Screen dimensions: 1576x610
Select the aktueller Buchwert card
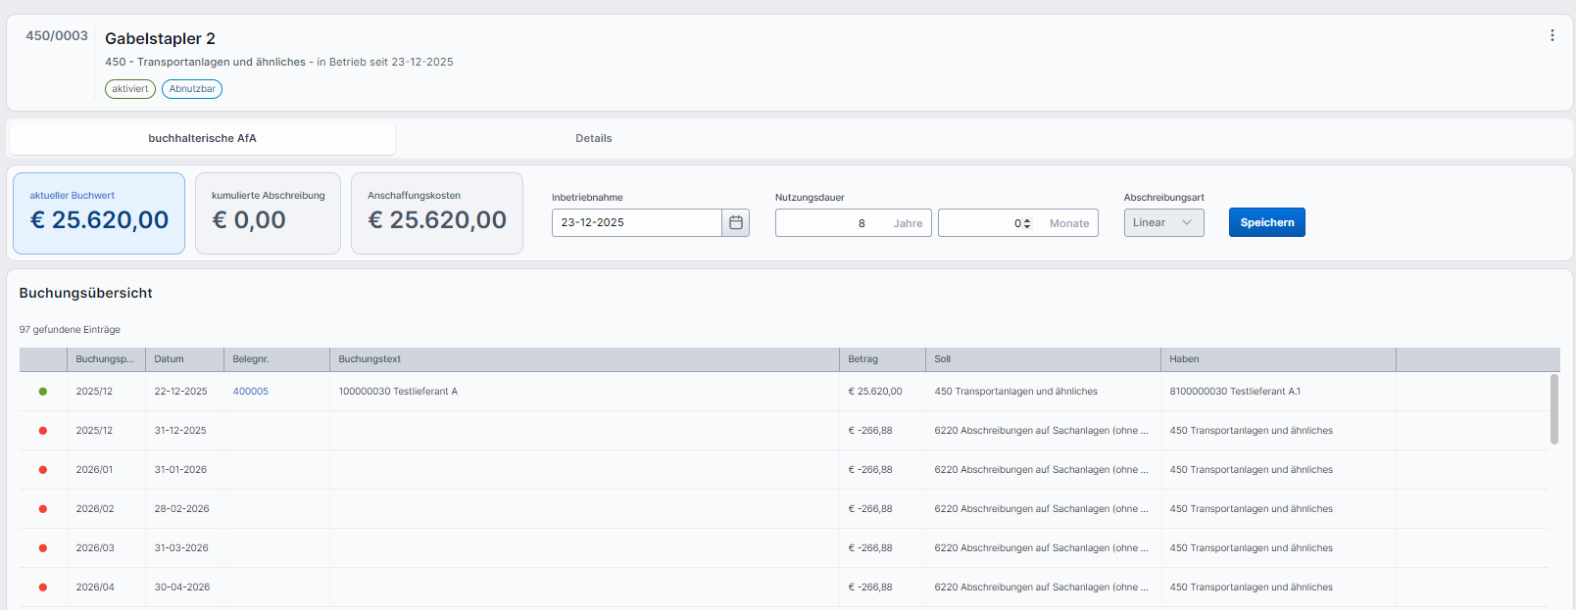(x=99, y=213)
